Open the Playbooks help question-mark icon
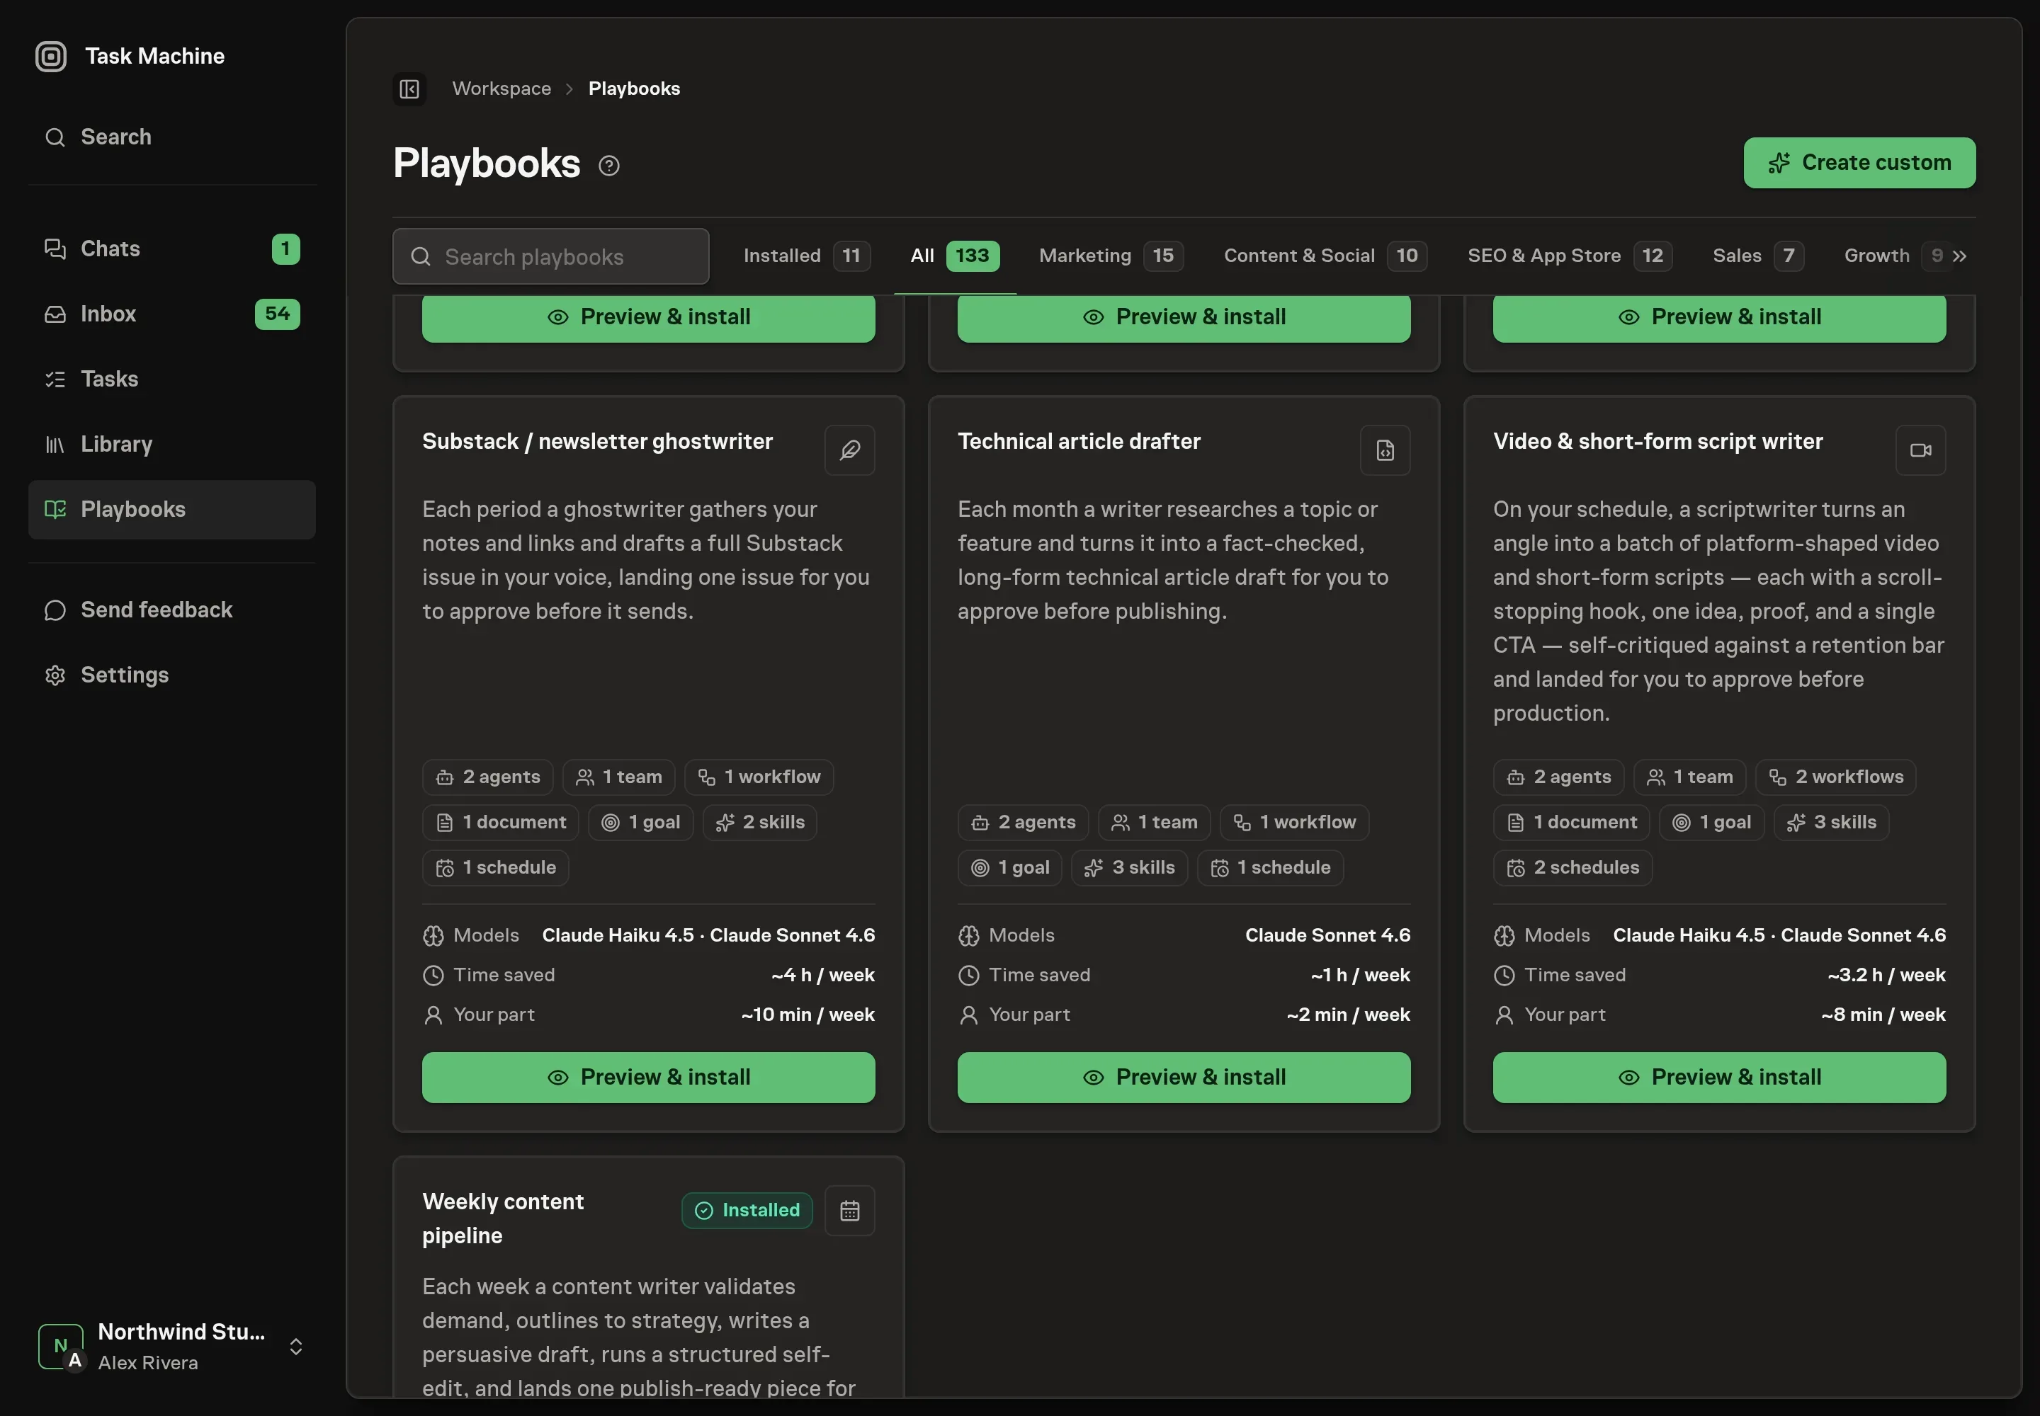The width and height of the screenshot is (2040, 1416). [x=609, y=165]
